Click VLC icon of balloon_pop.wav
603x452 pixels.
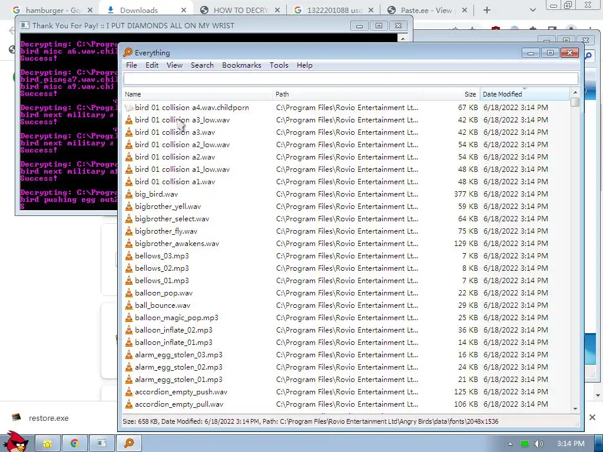click(129, 293)
